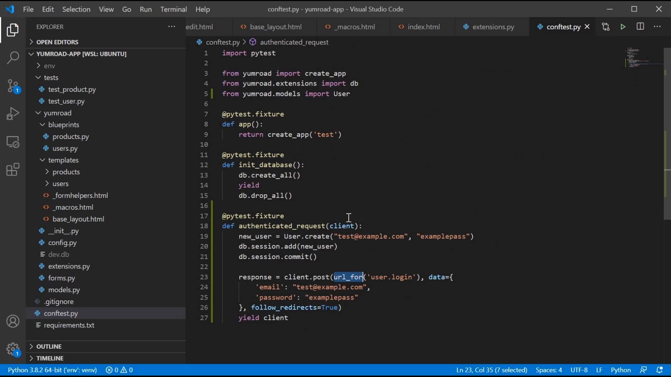Open the Remote Explorer view

[13, 142]
